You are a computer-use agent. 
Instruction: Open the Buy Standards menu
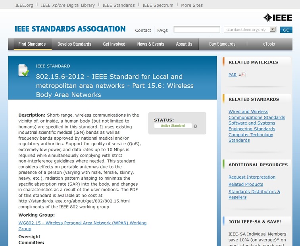click(222, 44)
